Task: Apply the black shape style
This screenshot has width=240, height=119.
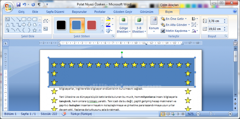Action: (x=61, y=25)
